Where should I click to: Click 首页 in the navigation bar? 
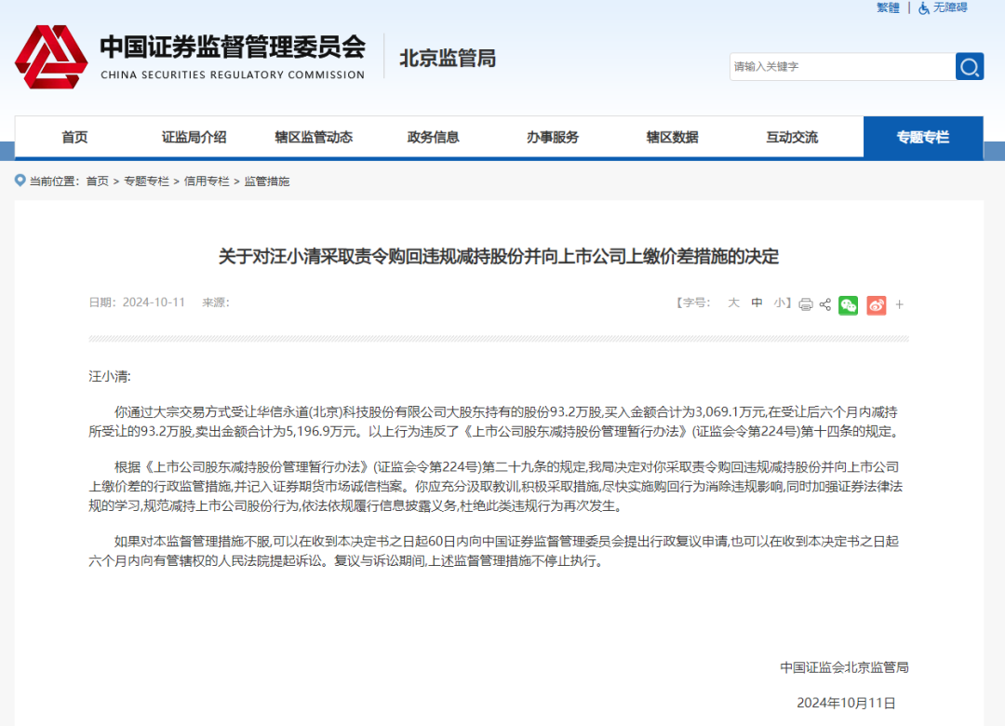pyautogui.click(x=74, y=136)
